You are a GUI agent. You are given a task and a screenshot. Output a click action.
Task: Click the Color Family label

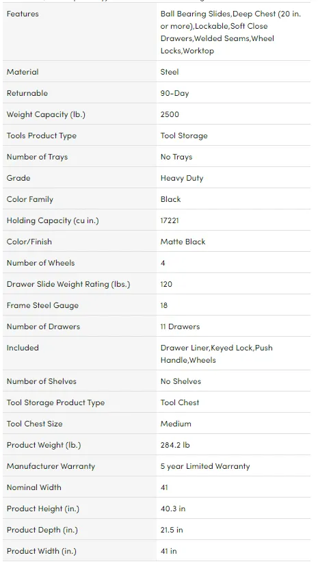click(30, 199)
